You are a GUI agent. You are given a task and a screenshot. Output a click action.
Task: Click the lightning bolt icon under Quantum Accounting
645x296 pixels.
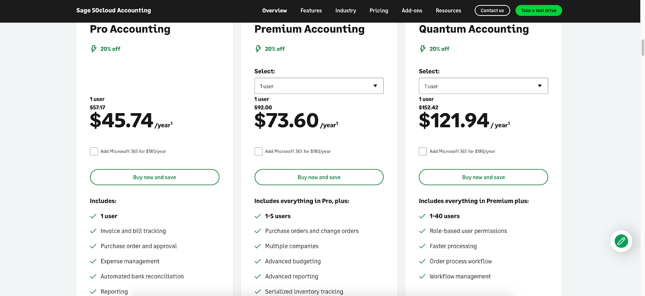click(x=422, y=49)
